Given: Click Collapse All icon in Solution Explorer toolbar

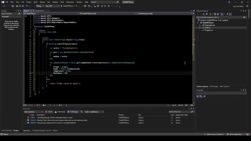Looking at the screenshot, I should 215,14.
